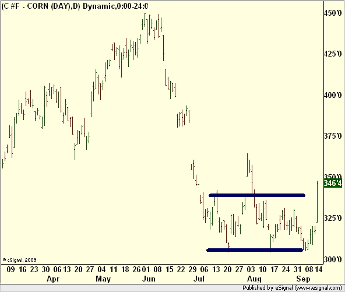
Task: Click the date label 26 before Jun
Action: 136,269
